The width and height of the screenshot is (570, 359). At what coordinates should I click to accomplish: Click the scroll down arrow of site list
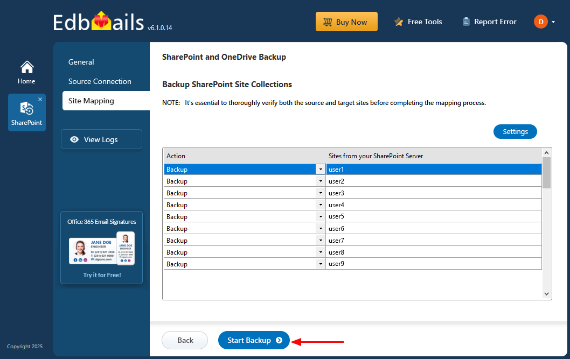pyautogui.click(x=546, y=294)
